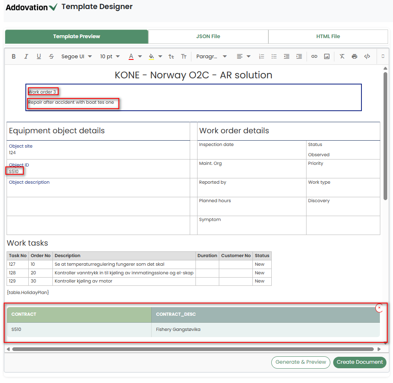Toggle bold formatting in the toolbar
393x383 pixels.
coord(14,57)
